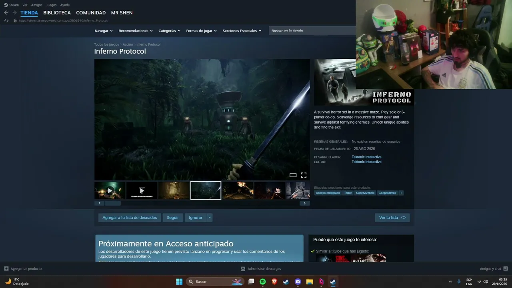Switch to the COMUNIDAD tab

[x=91, y=13]
